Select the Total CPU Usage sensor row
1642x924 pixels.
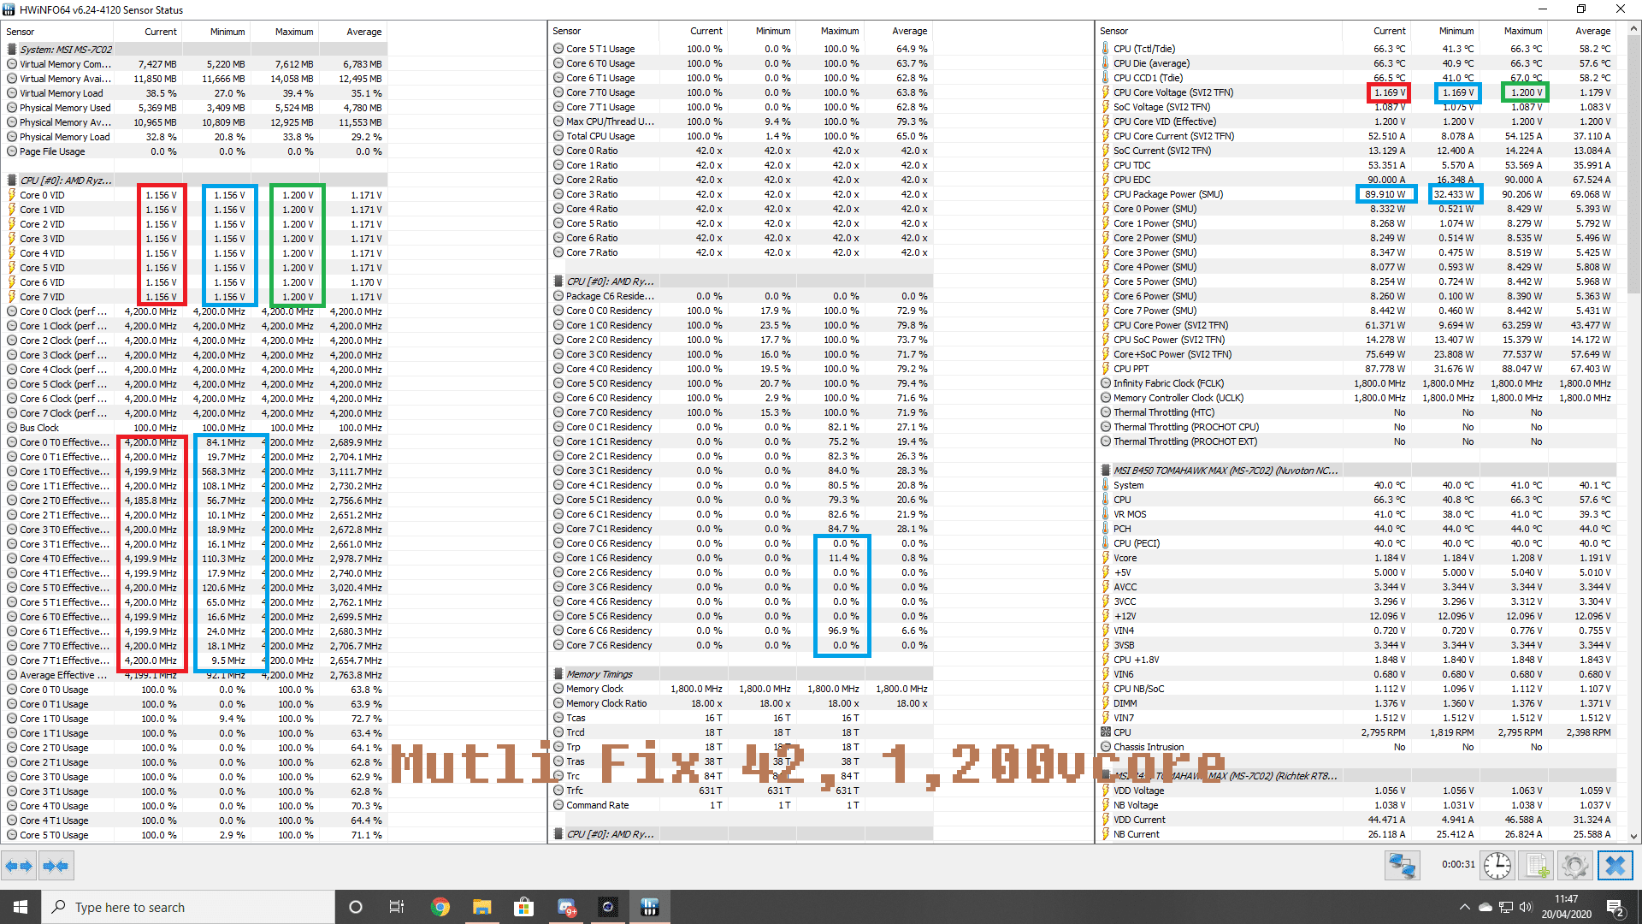tap(600, 136)
